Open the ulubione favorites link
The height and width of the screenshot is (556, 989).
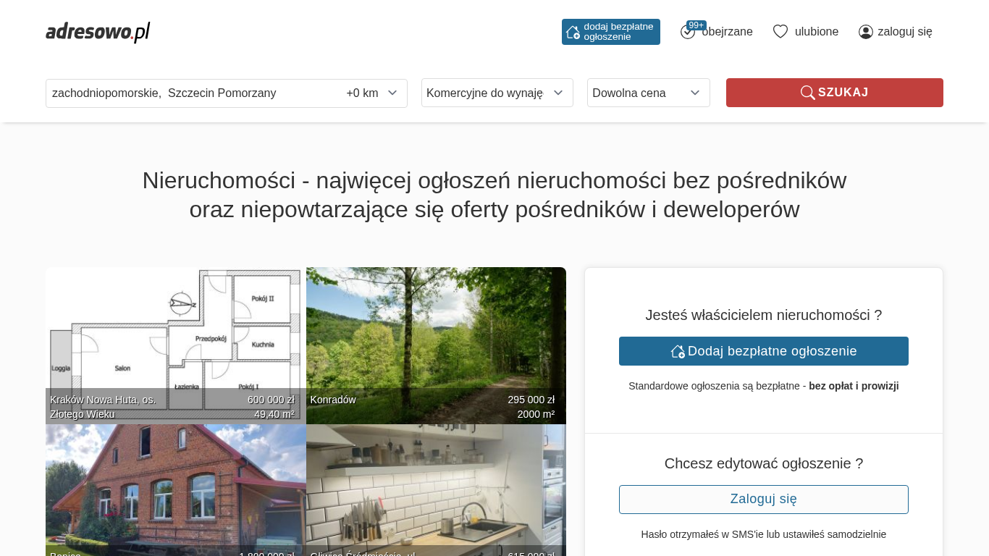816,32
